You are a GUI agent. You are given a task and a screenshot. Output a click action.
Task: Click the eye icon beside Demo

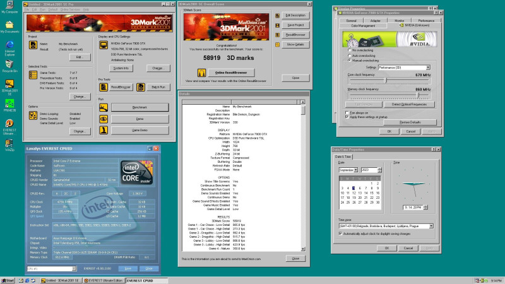104,119
